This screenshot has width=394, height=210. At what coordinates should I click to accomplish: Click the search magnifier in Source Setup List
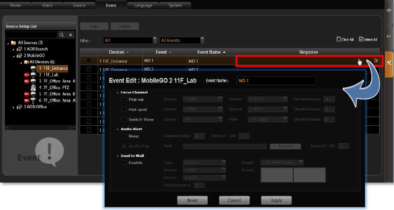coord(62,34)
